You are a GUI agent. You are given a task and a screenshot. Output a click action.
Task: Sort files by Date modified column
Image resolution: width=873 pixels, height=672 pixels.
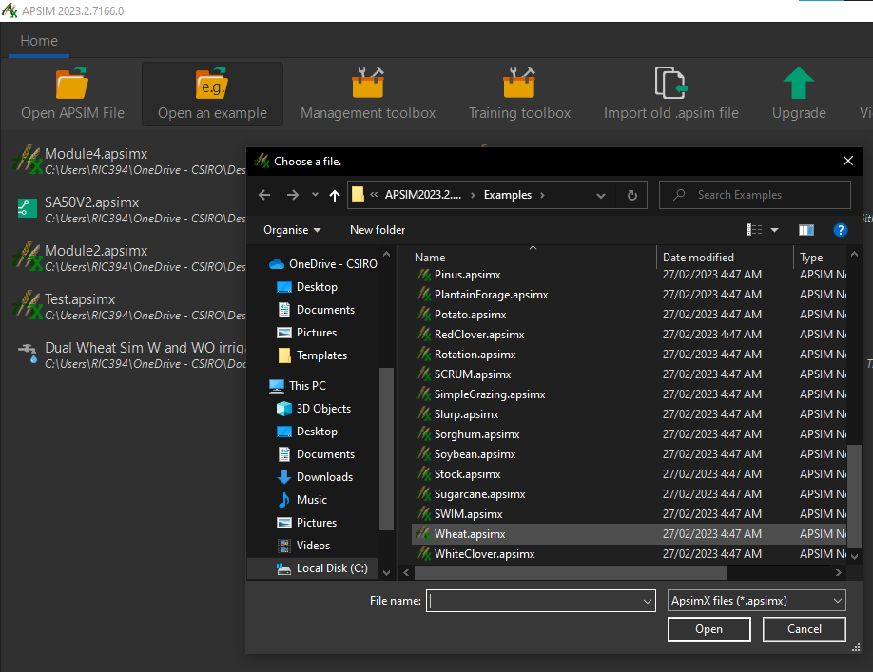(x=698, y=257)
